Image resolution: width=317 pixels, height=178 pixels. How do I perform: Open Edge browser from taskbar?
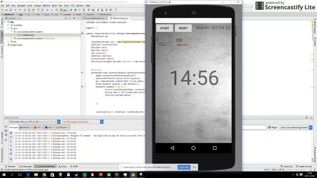click(x=28, y=175)
